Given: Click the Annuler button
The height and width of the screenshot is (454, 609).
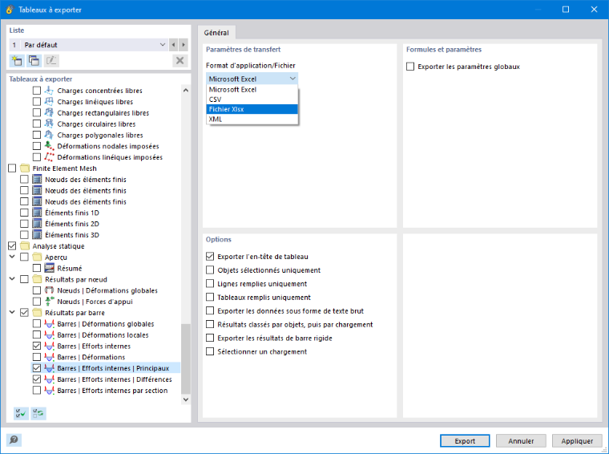Looking at the screenshot, I should 521,441.
